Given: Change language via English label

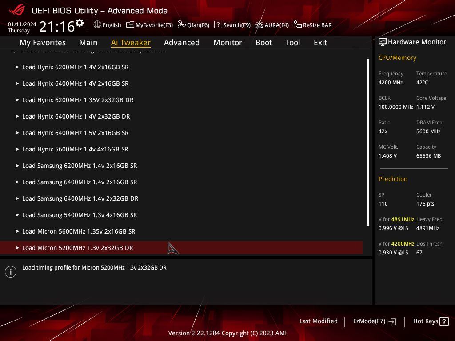Looking at the screenshot, I should (x=112, y=25).
